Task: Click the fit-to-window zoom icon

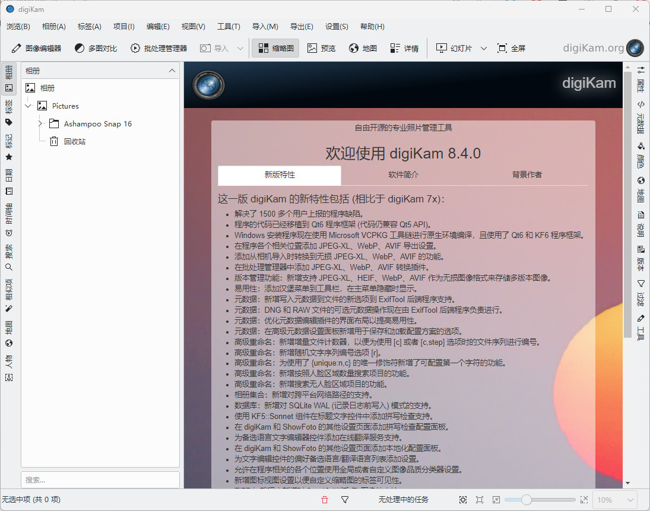Action: click(x=463, y=500)
